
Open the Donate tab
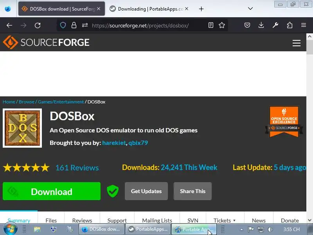(290, 221)
